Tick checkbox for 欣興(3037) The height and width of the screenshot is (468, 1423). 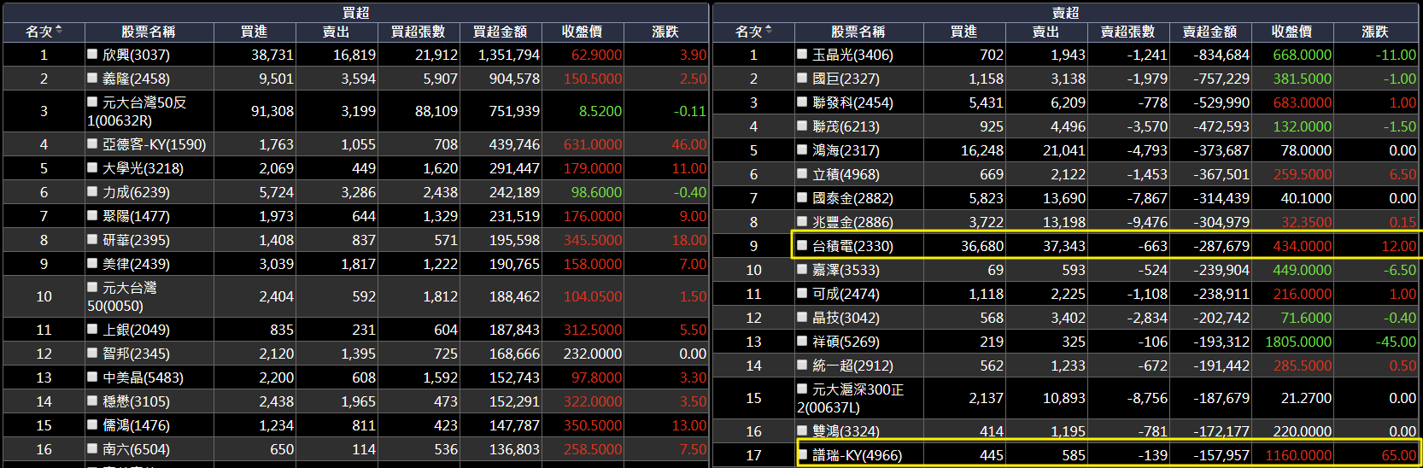[x=92, y=54]
